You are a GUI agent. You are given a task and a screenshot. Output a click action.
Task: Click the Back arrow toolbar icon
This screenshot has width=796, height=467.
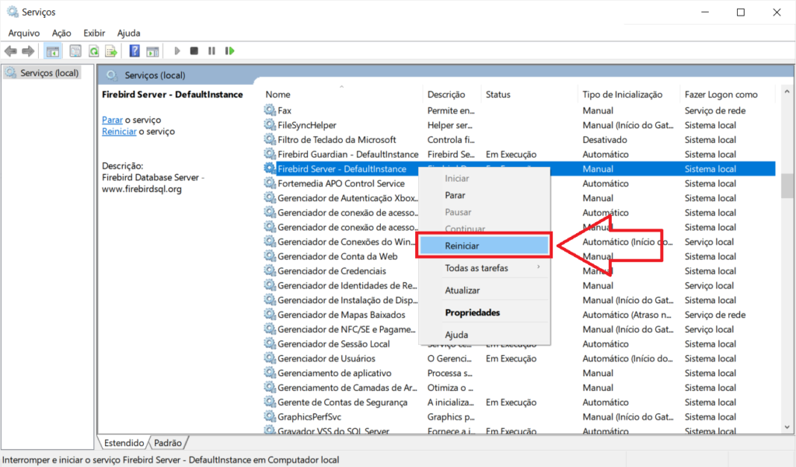(10, 51)
